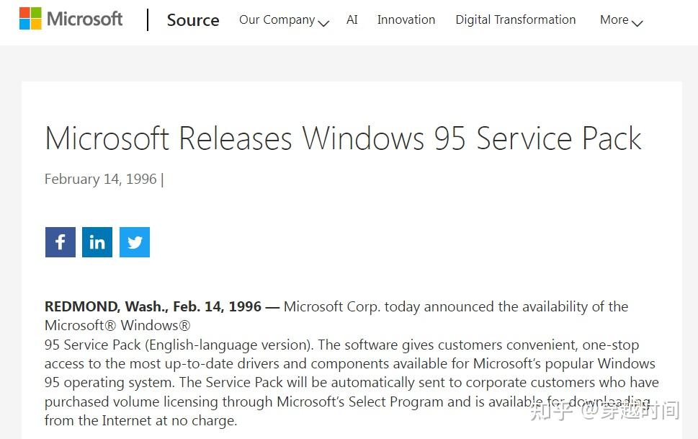The height and width of the screenshot is (439, 698).
Task: Click the article headline text
Action: pos(343,138)
